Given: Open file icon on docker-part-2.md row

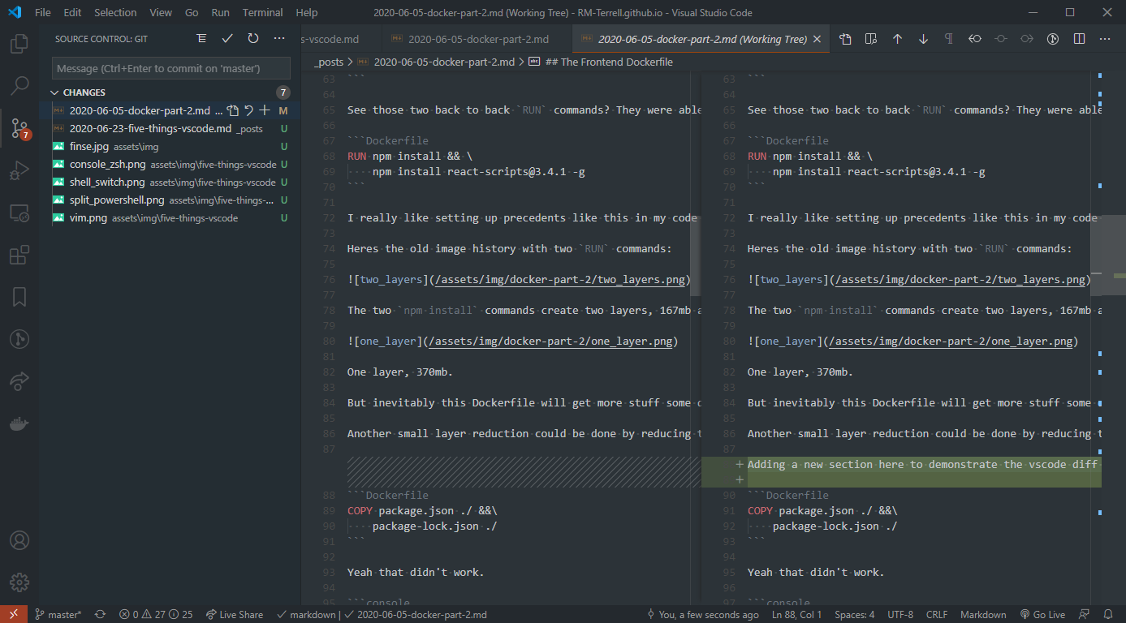Looking at the screenshot, I should pyautogui.click(x=233, y=110).
